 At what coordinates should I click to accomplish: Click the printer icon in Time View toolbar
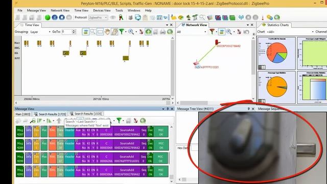[x=162, y=32]
